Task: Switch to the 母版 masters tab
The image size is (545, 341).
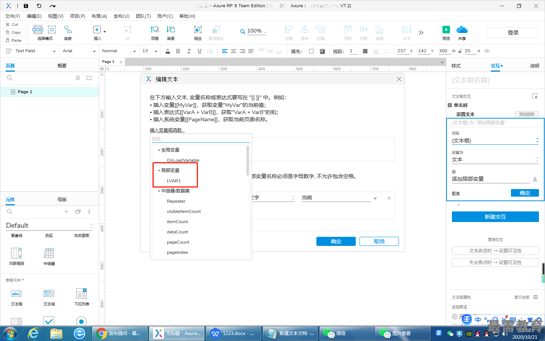Action: click(x=62, y=200)
